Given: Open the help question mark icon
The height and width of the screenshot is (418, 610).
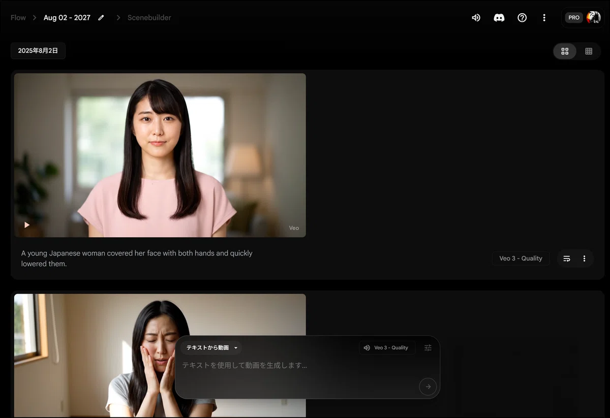Looking at the screenshot, I should [522, 18].
